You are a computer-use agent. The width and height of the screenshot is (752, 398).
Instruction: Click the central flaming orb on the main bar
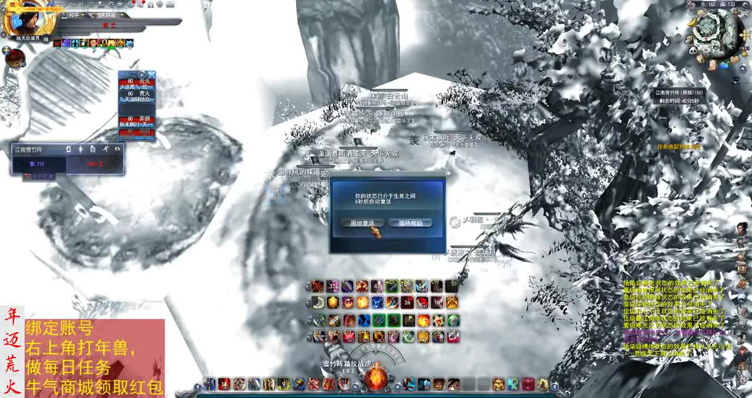coord(376,377)
